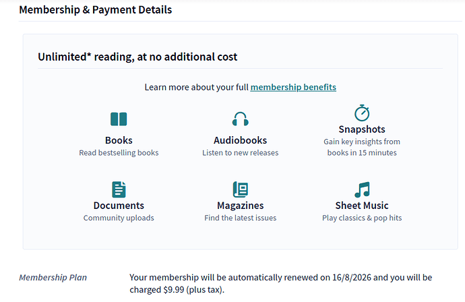The image size is (465, 302).
Task: Click the Membership Plan label
Action: click(53, 278)
